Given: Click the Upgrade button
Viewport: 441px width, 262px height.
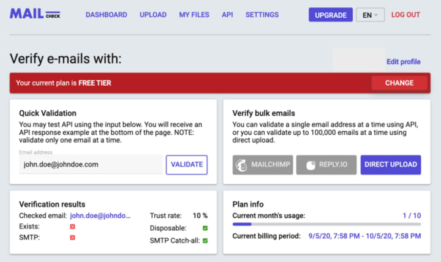Looking at the screenshot, I should coord(331,15).
